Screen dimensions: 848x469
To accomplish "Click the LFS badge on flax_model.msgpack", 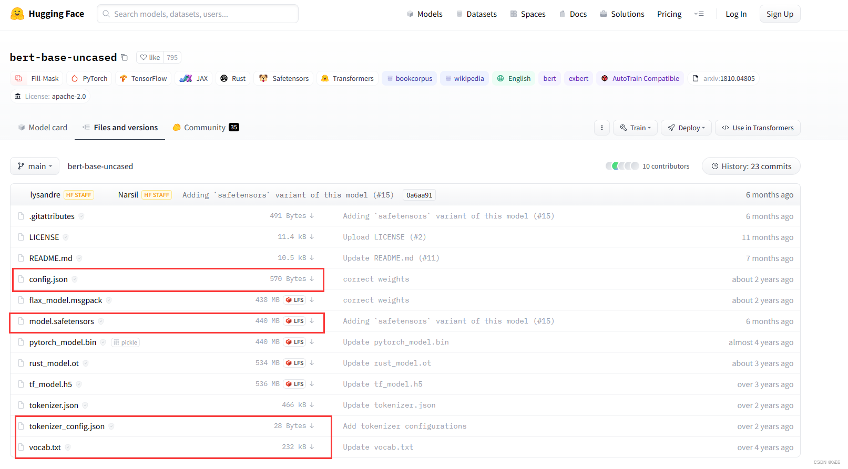I will tap(295, 300).
